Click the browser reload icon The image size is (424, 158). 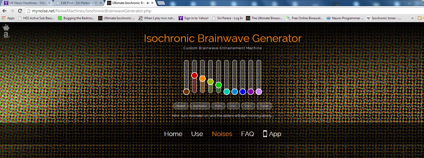click(20, 11)
